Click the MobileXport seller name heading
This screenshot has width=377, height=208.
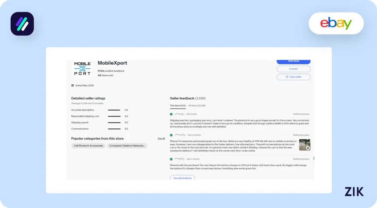112,63
